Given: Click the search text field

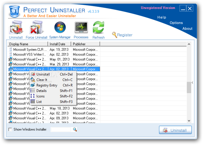Looking at the screenshot, I should [61, 129].
